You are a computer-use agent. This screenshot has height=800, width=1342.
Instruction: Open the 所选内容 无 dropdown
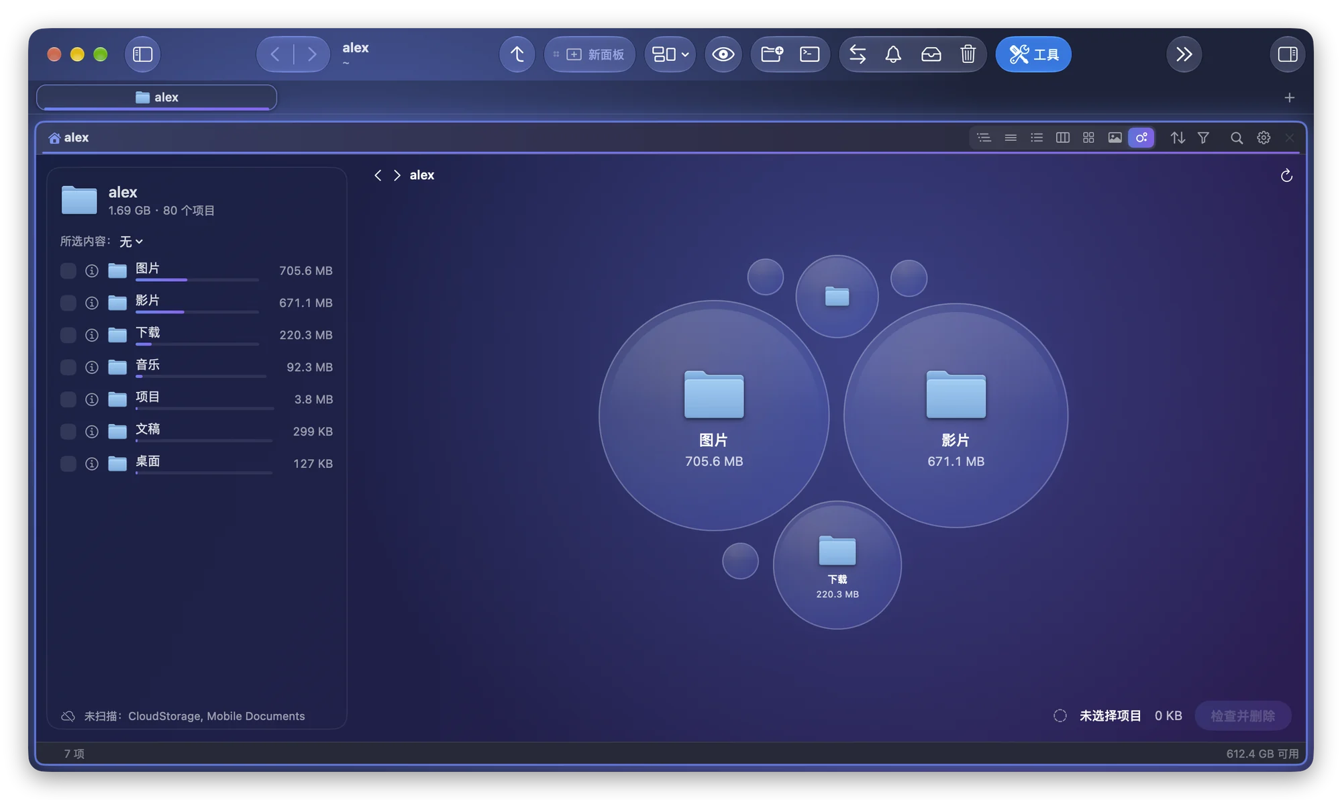(x=132, y=242)
